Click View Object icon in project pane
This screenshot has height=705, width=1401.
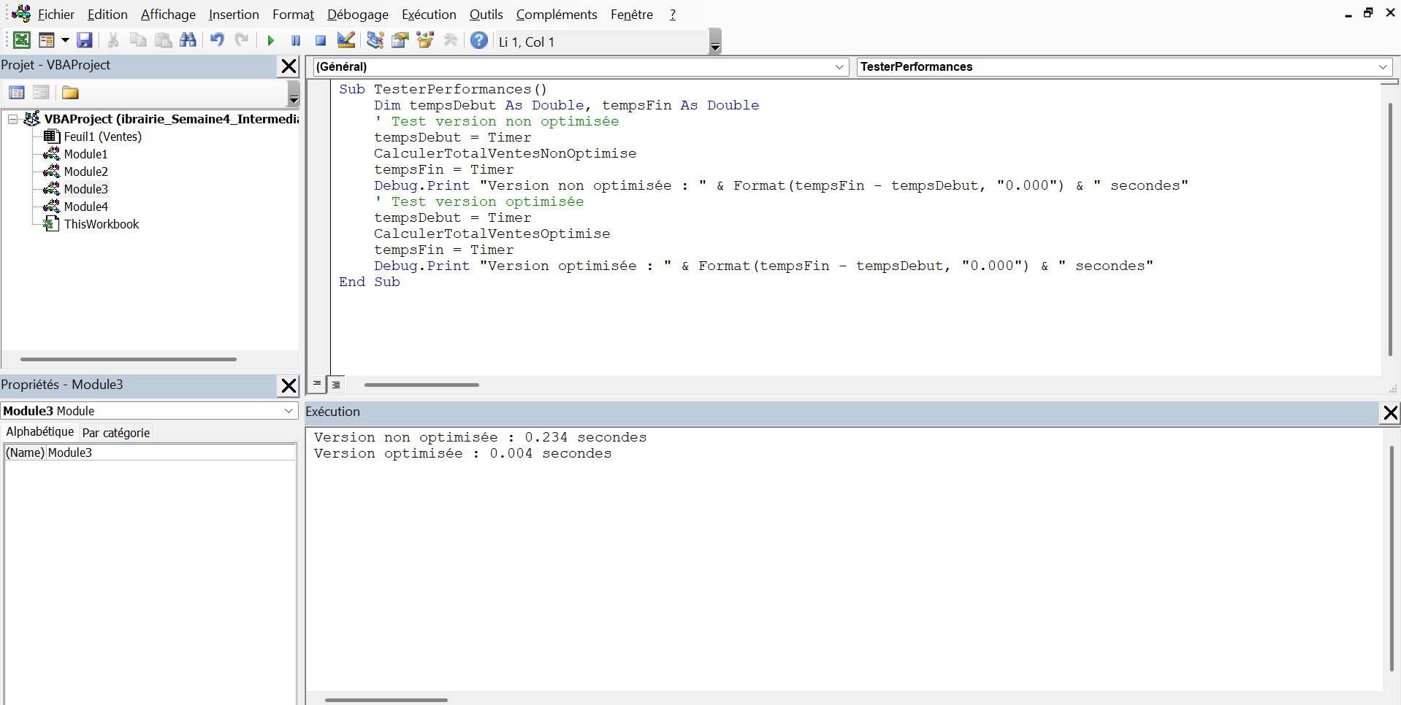[x=41, y=93]
